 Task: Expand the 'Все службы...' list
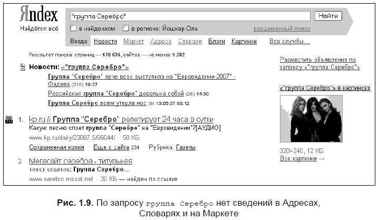[x=289, y=41]
